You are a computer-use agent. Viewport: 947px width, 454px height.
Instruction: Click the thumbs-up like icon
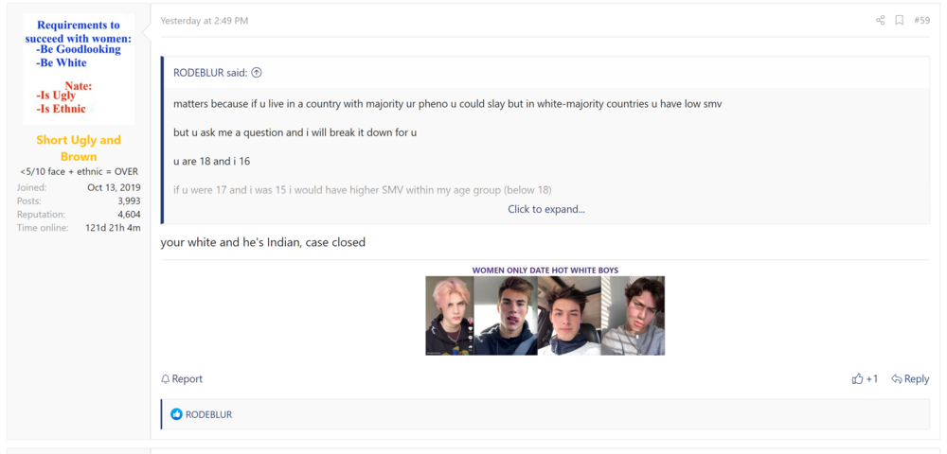pos(857,378)
